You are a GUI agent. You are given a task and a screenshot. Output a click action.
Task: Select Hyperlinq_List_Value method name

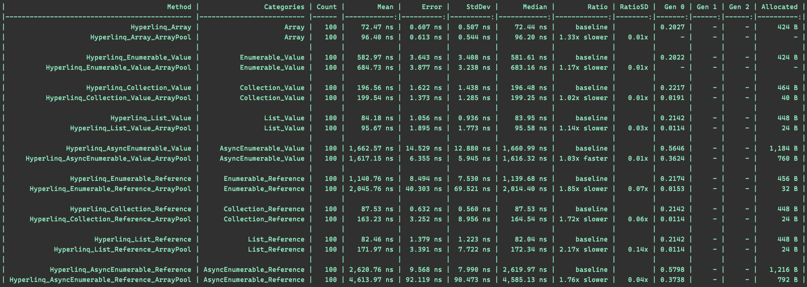click(x=151, y=118)
